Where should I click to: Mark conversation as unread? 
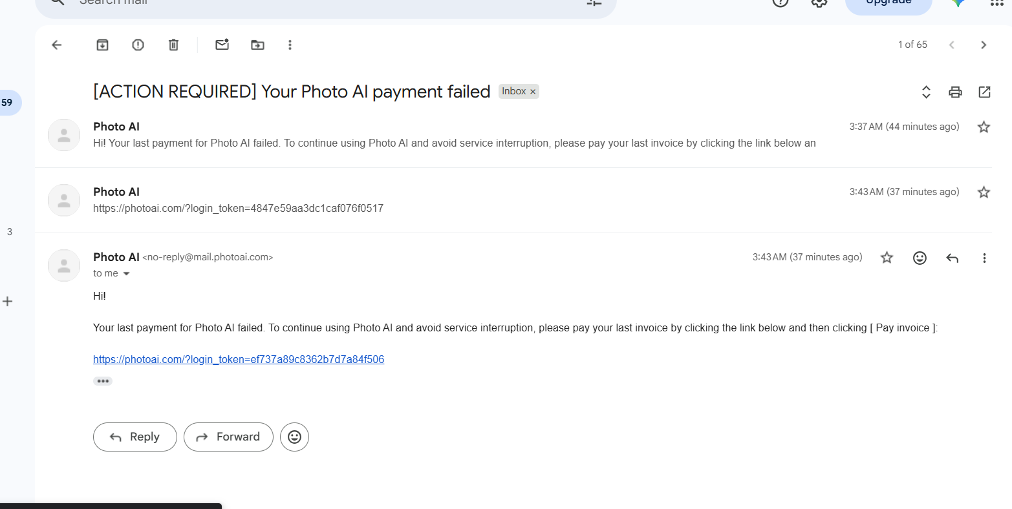tap(222, 45)
